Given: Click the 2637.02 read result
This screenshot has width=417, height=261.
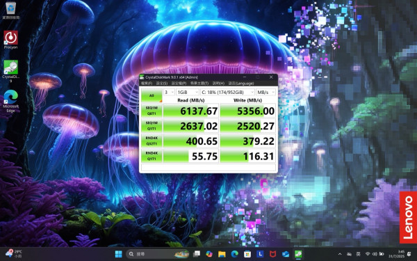Looking at the screenshot, I should tap(191, 126).
